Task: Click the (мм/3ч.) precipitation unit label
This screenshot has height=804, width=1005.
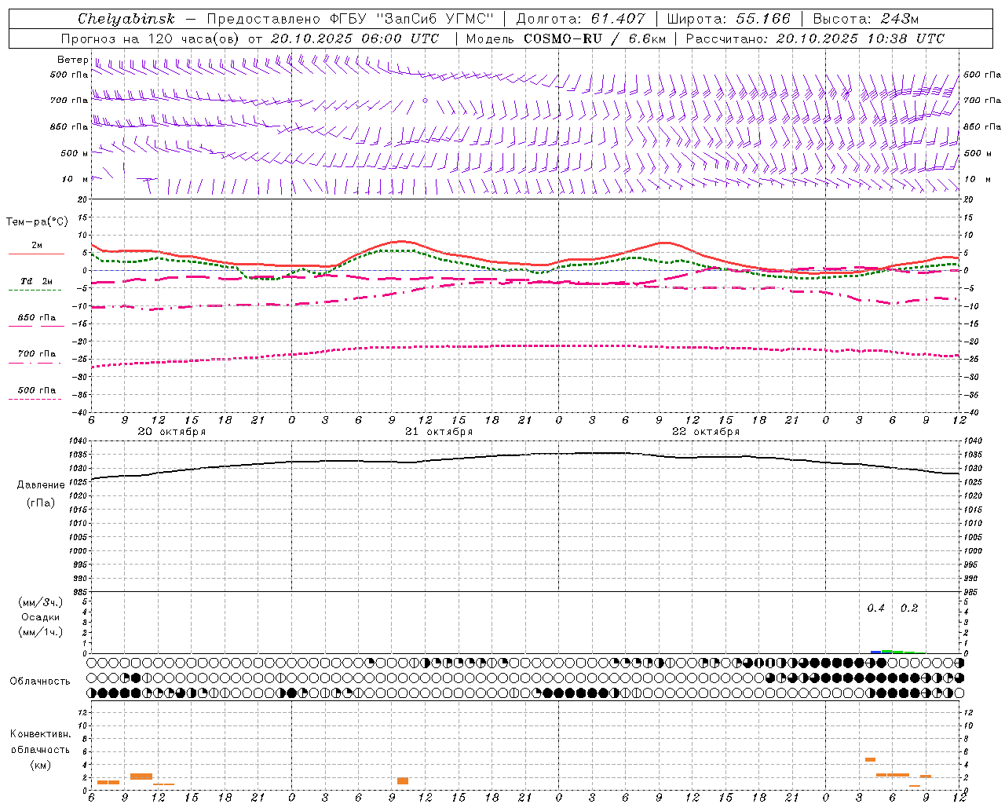Action: click(41, 602)
